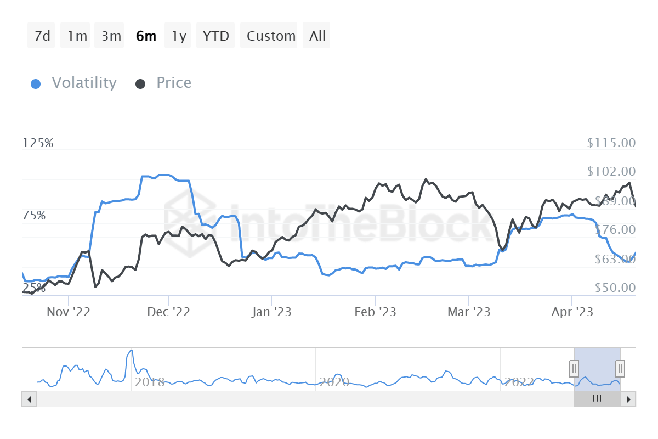The width and height of the screenshot is (658, 439).
Task: Click the left navigator range handle
Action: tap(574, 369)
